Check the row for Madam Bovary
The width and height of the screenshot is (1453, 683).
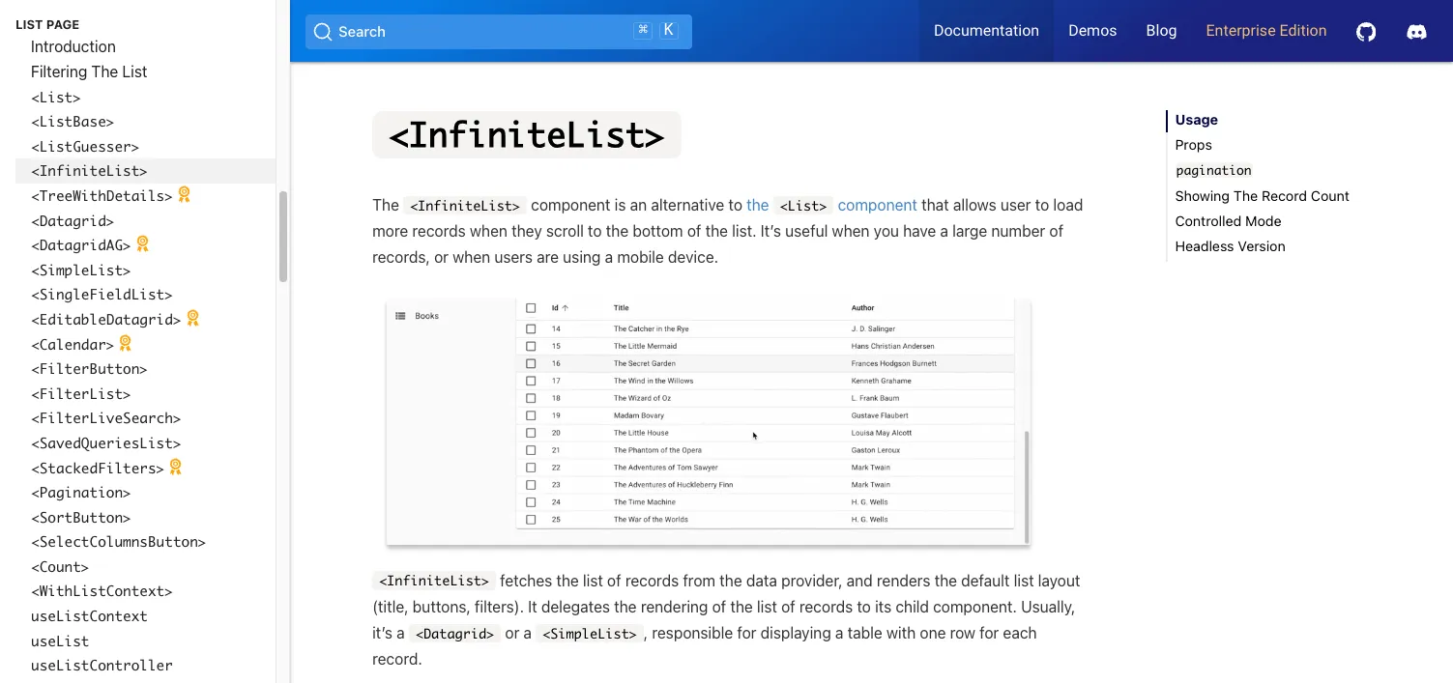(x=531, y=415)
